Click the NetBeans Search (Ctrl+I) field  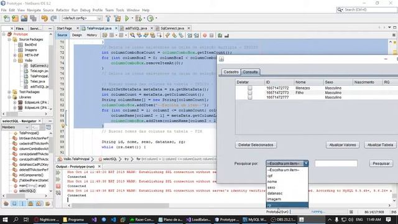tap(367, 10)
